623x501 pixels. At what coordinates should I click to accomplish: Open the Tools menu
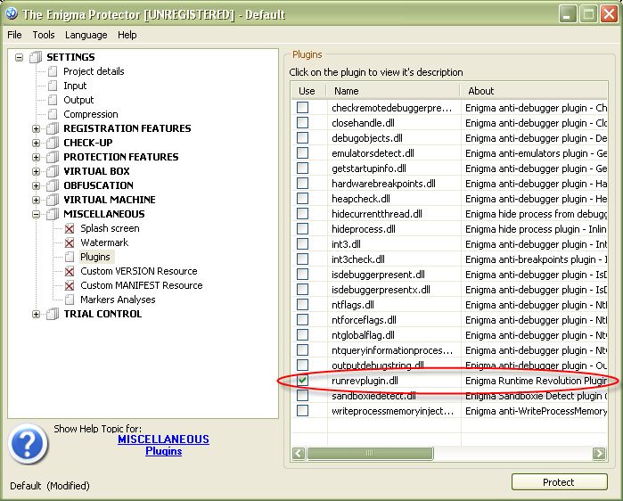pos(44,35)
